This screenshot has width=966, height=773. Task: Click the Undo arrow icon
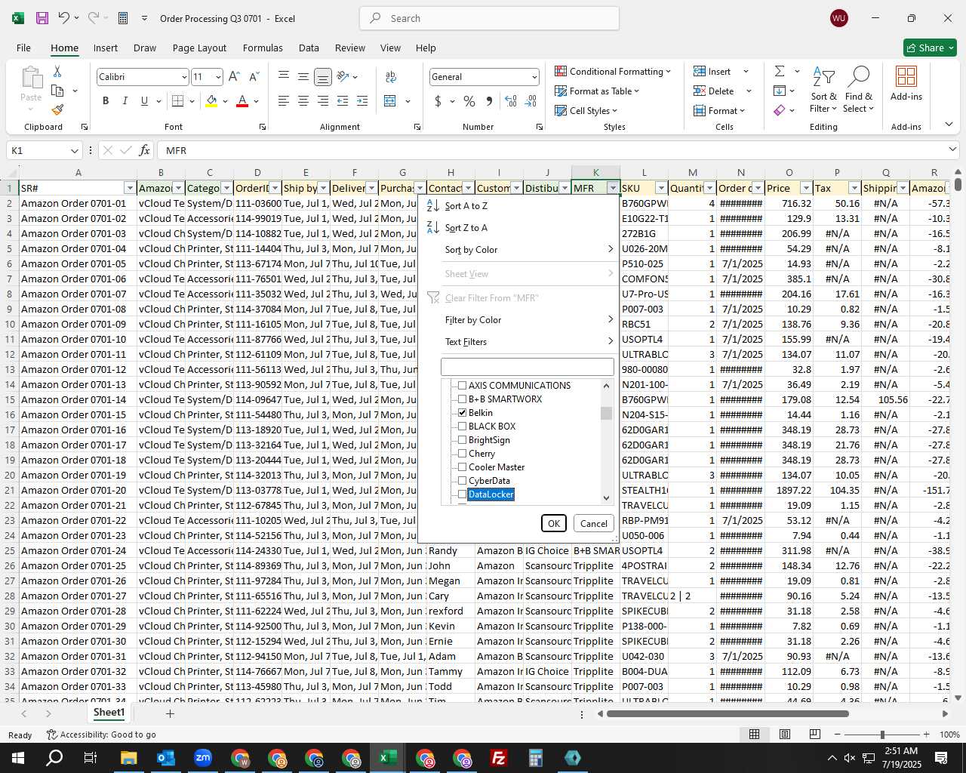(64, 18)
